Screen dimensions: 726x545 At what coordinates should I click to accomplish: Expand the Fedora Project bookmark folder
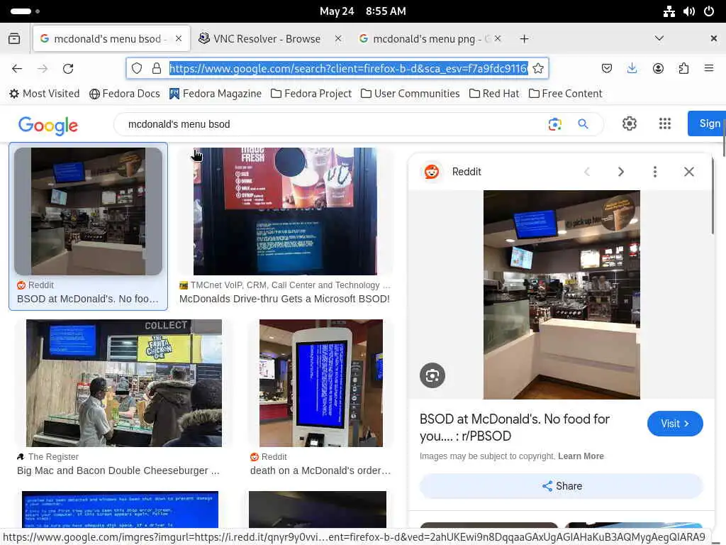point(311,94)
